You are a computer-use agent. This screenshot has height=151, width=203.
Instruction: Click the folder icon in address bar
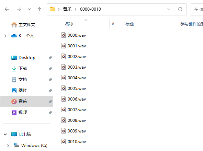point(53,9)
